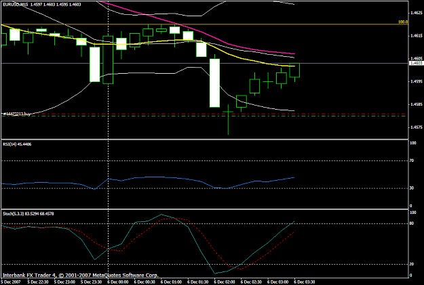Select the 20 level on Stochastic scale
424x285 pixels.
point(412,264)
